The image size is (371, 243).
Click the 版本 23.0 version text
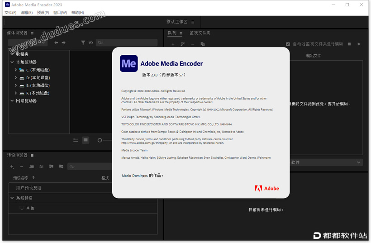pos(163,75)
